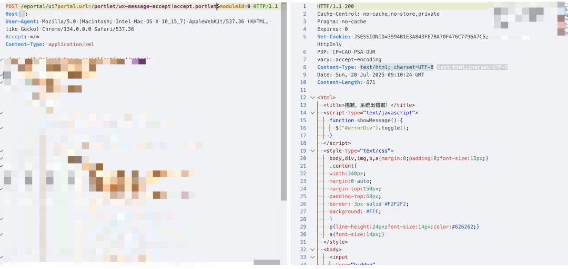Click the Date: Sun, 20 Jul 2025 line
This screenshot has height=269, width=568.
(x=370, y=75)
